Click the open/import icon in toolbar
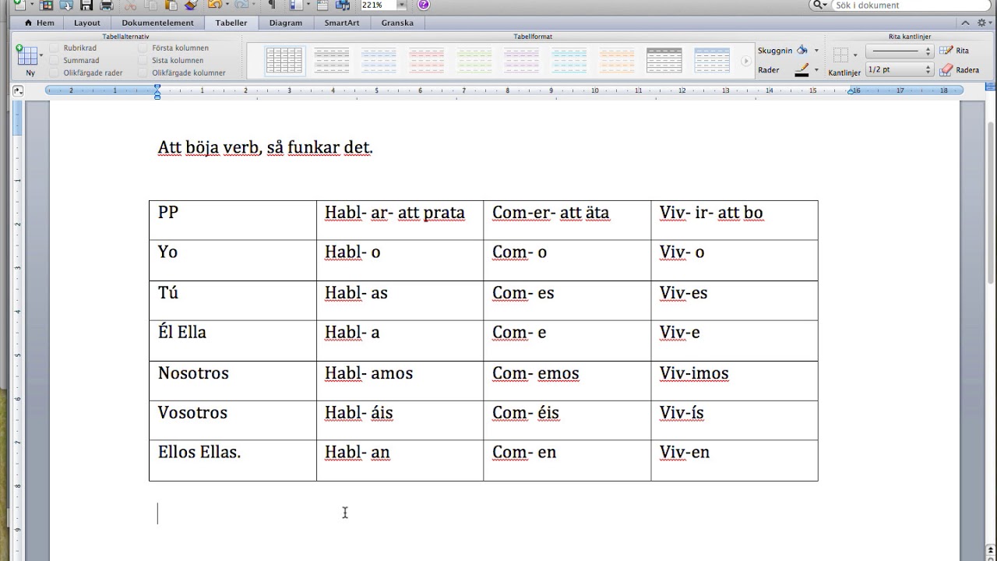997x561 pixels. point(66,5)
